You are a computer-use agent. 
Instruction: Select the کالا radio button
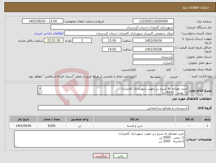[175, 69]
